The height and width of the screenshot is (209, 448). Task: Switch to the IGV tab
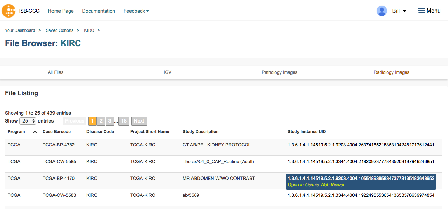168,72
